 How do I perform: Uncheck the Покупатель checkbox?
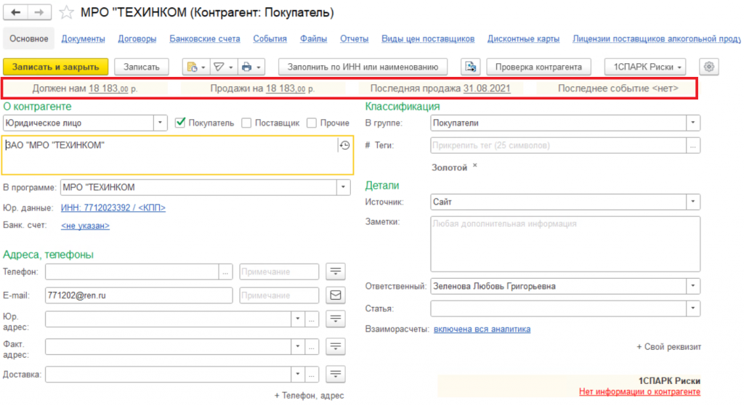(180, 123)
